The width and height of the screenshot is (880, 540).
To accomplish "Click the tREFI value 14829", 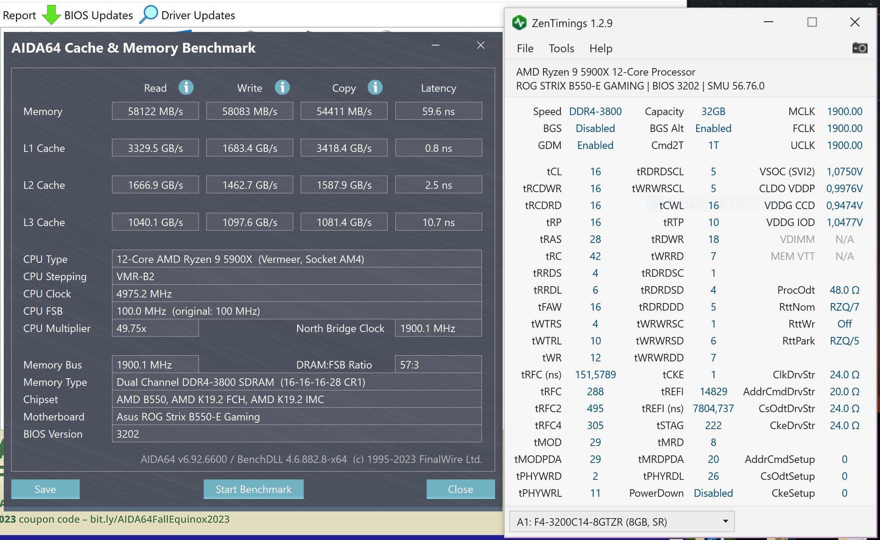I will pos(713,391).
